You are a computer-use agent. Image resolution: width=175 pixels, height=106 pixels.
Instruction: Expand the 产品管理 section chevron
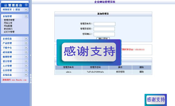coord(26,43)
